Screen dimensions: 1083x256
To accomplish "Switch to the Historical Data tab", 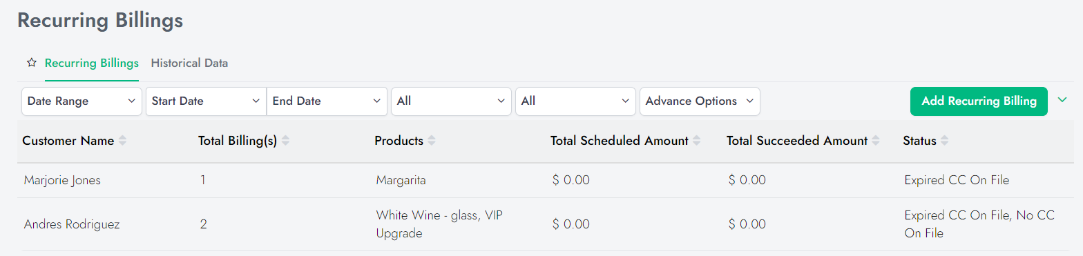I will [x=189, y=63].
